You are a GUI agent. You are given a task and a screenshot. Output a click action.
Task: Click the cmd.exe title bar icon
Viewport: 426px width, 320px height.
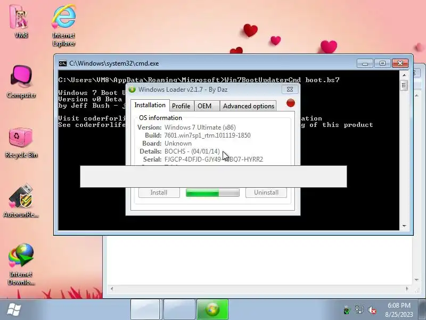pos(63,63)
